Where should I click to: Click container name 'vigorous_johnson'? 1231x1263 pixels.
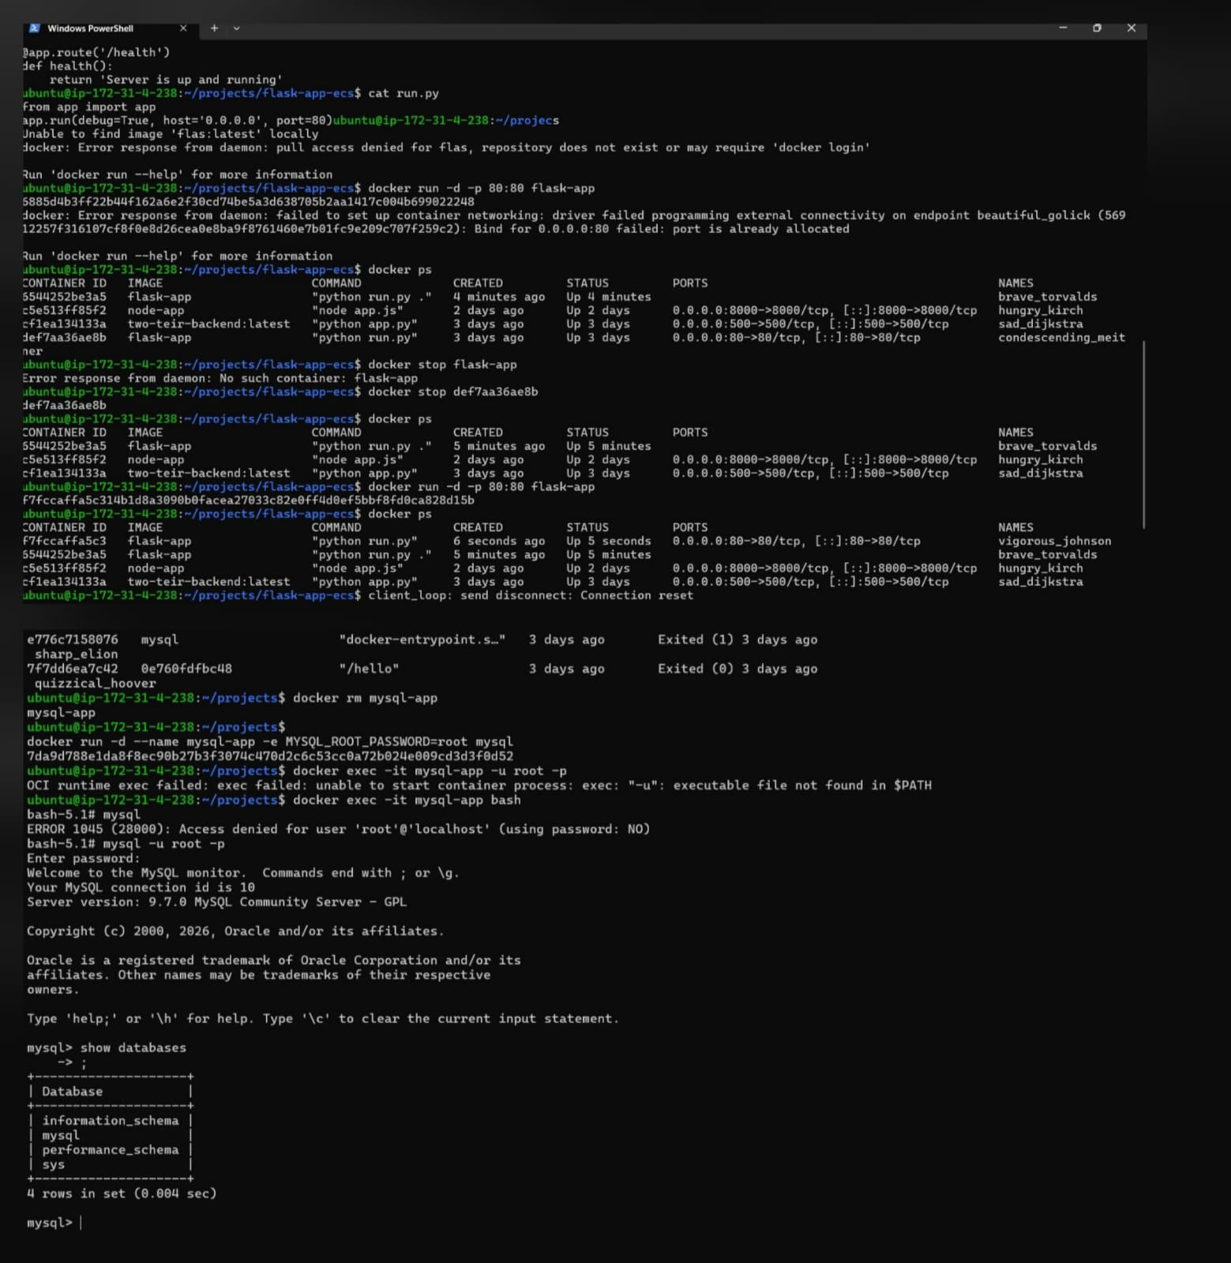click(x=1054, y=541)
